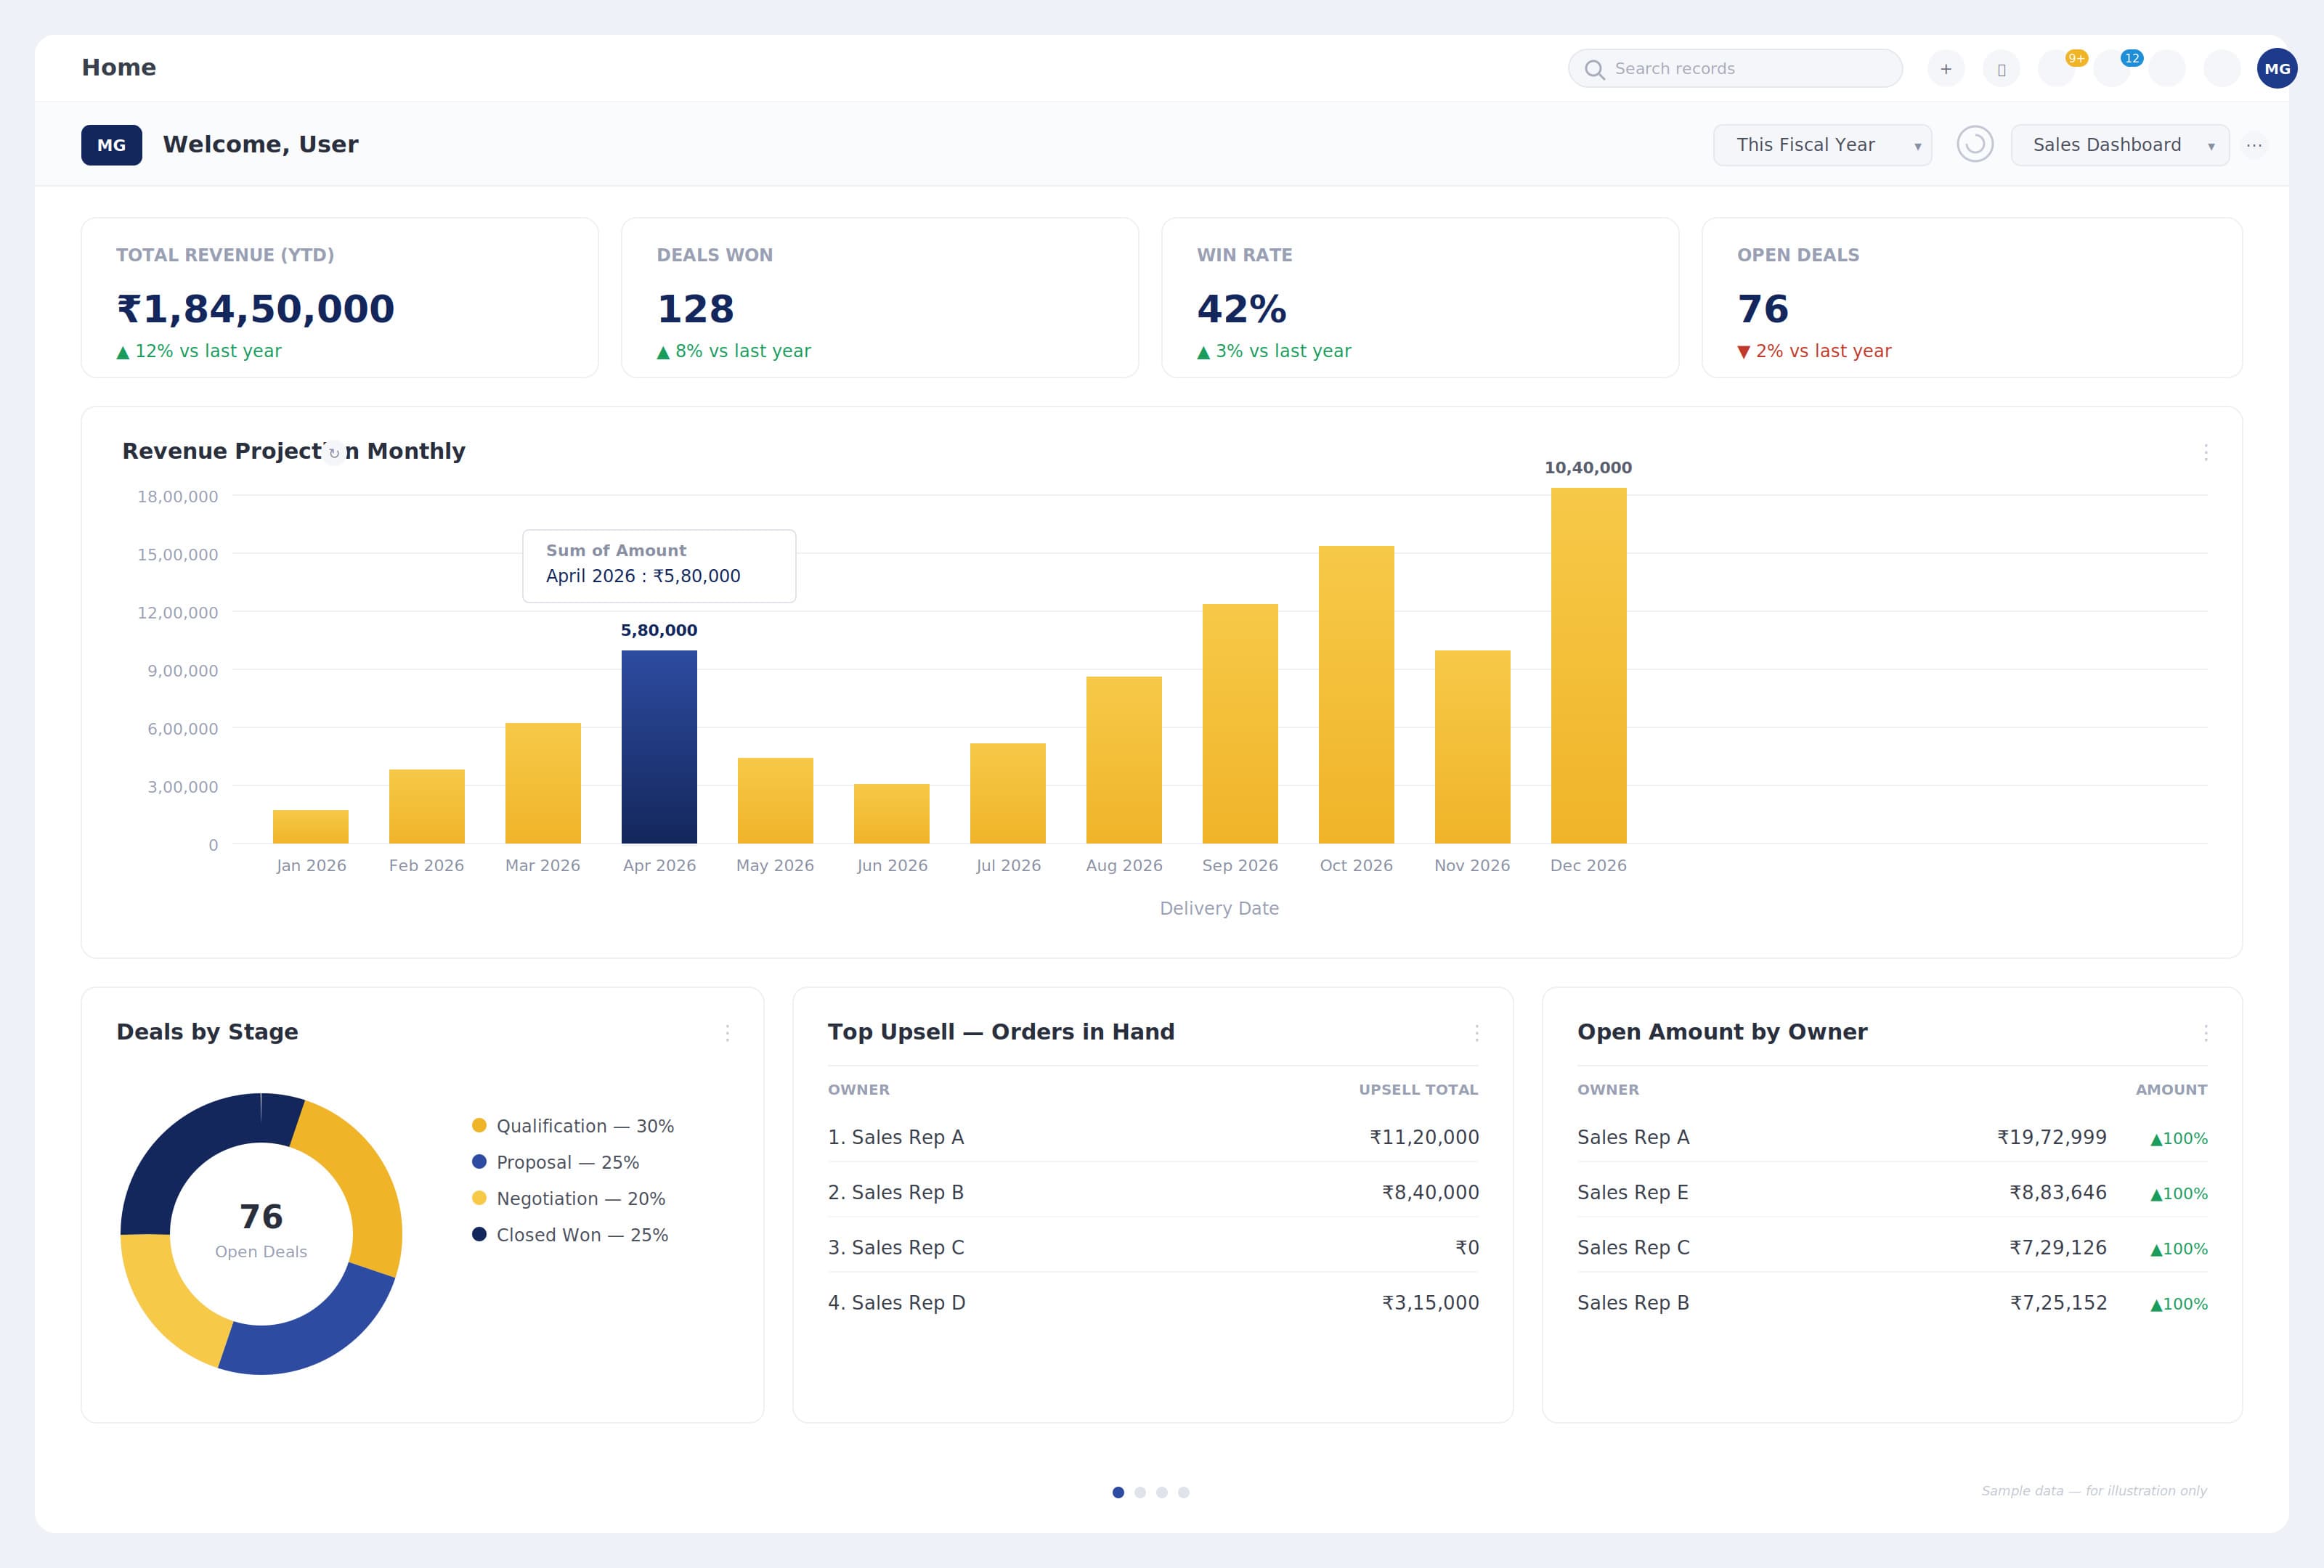Click the Negotiation — 20% legend swatch
This screenshot has width=2324, height=1568.
479,1199
